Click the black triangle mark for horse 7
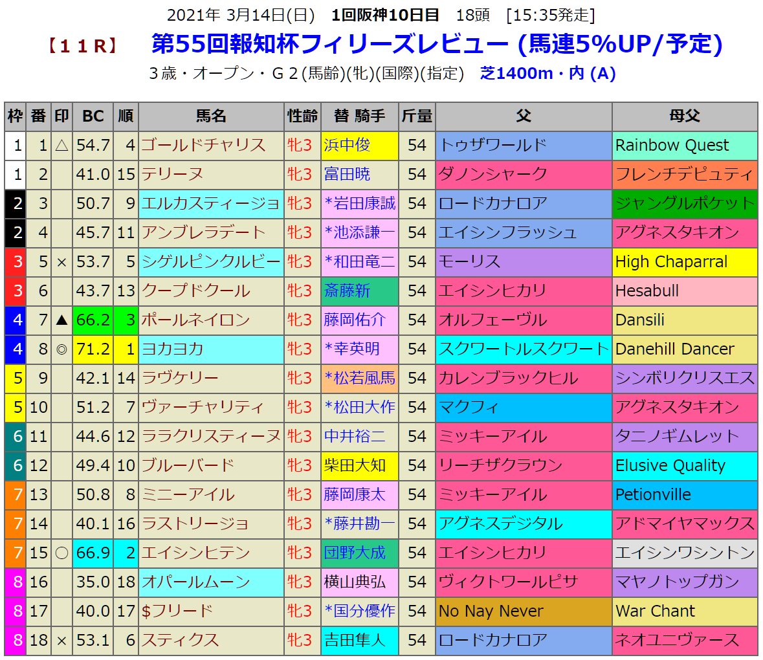Image resolution: width=763 pixels, height=660 pixels. (61, 320)
